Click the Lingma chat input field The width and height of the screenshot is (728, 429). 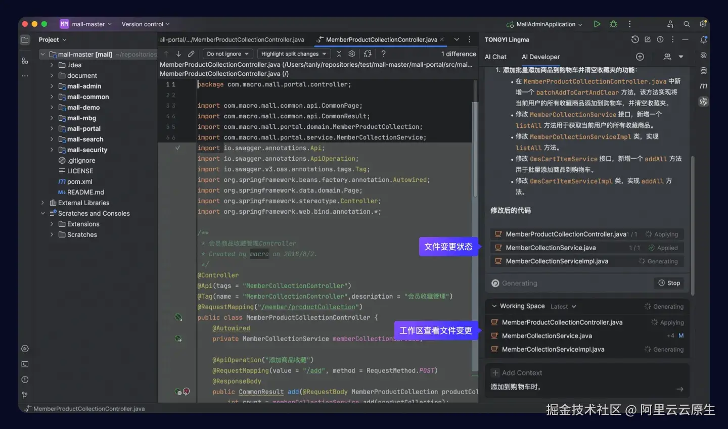(581, 387)
